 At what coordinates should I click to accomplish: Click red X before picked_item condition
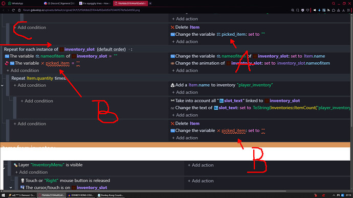pyautogui.click(x=42, y=63)
